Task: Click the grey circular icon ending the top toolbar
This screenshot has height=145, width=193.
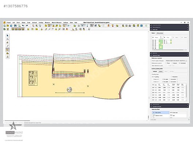Action: pos(146,26)
